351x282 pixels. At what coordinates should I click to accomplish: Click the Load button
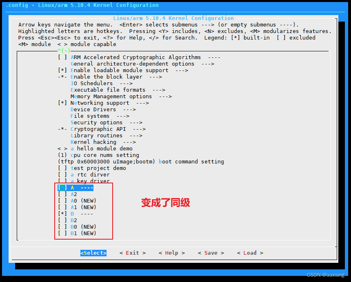[250, 253]
